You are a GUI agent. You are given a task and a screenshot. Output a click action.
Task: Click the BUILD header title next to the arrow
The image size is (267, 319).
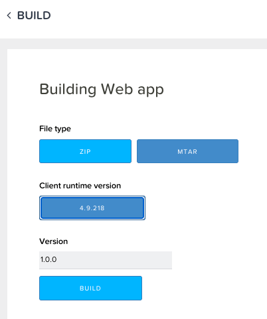click(x=34, y=15)
